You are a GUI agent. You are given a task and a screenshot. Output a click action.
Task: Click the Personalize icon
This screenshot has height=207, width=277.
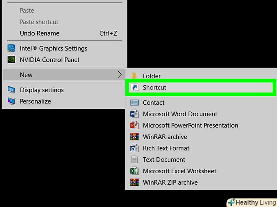point(12,102)
